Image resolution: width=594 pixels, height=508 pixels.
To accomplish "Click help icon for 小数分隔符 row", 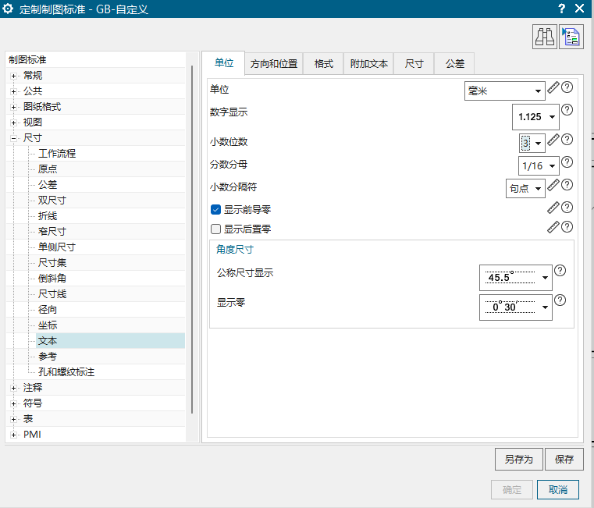I will pyautogui.click(x=567, y=185).
